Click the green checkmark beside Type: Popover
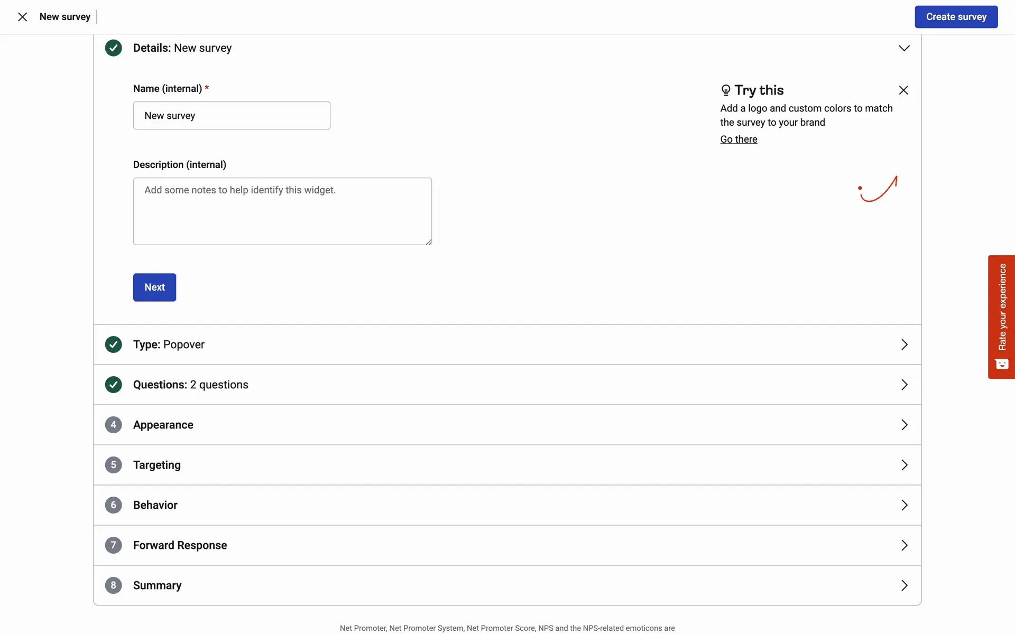This screenshot has width=1015, height=634. pyautogui.click(x=113, y=344)
